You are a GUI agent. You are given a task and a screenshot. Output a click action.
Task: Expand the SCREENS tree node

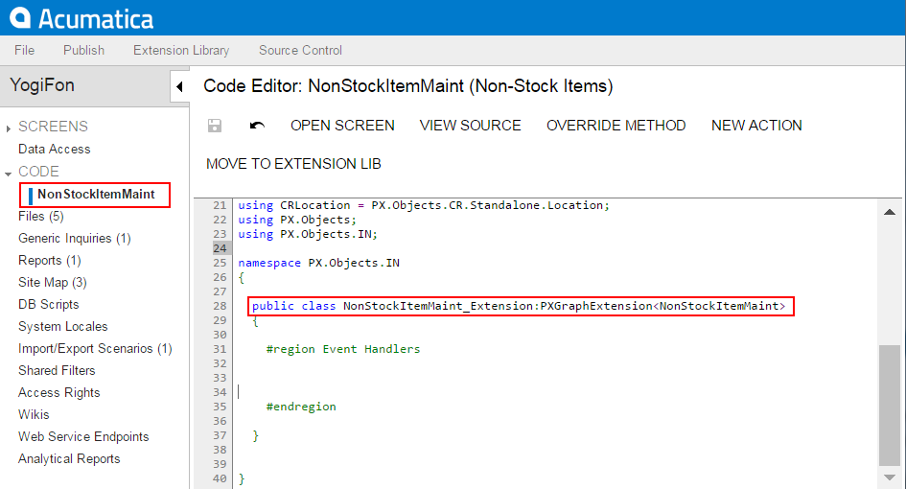(8, 128)
